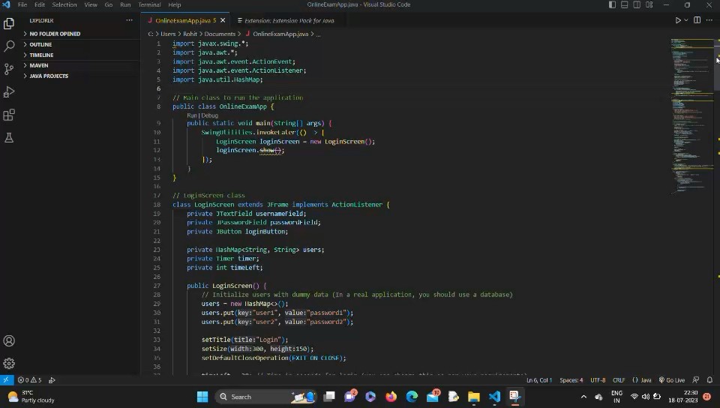Open the Source Control view
The width and height of the screenshot is (720, 408).
[9, 69]
